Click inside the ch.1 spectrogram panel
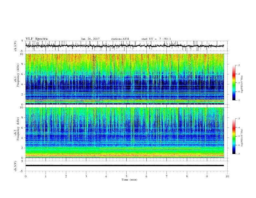 (x=124, y=79)
